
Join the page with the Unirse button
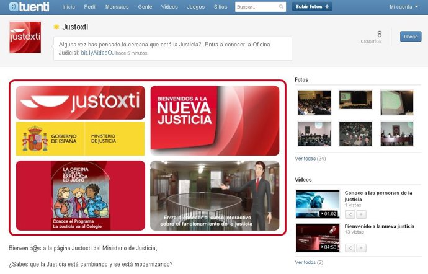pyautogui.click(x=411, y=37)
